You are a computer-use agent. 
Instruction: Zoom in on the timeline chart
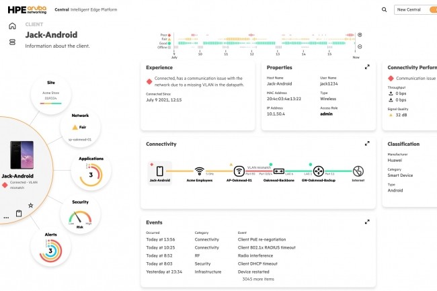(x=360, y=35)
